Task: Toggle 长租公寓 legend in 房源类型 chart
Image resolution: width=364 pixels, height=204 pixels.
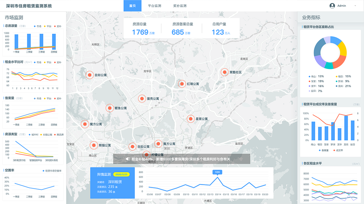Action: [x=46, y=135]
